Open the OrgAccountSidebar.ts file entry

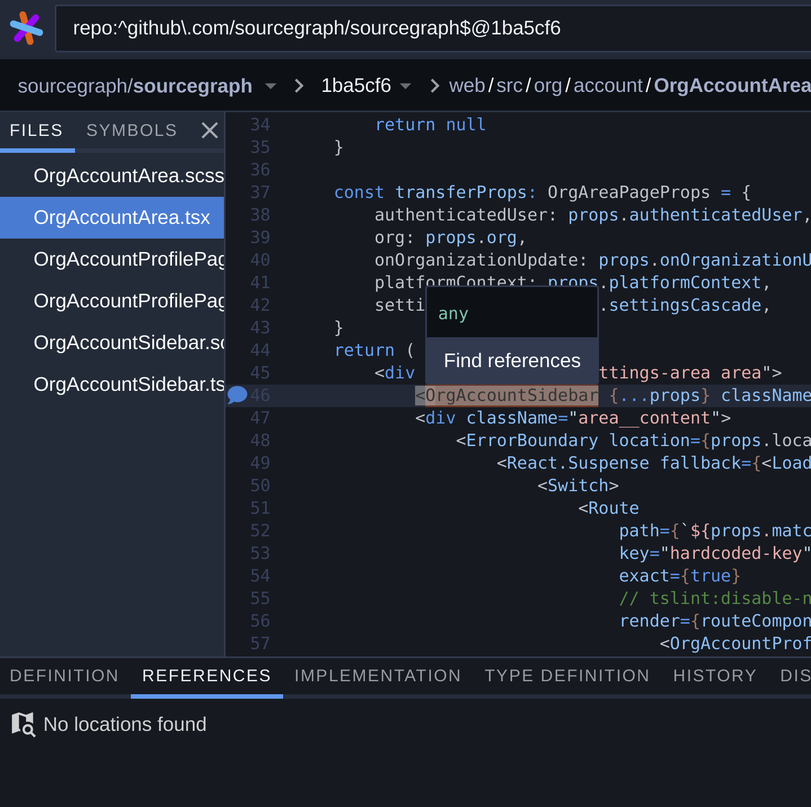tap(112, 385)
